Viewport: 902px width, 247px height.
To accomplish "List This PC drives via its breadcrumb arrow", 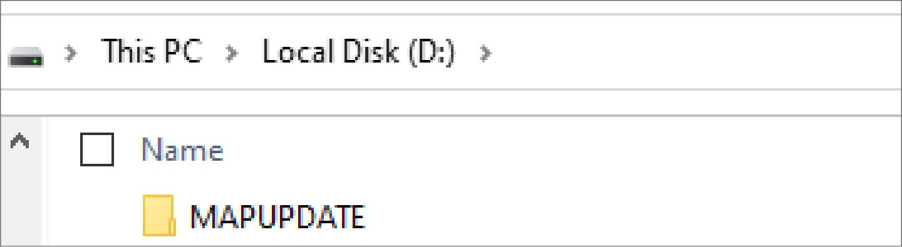I will (232, 53).
